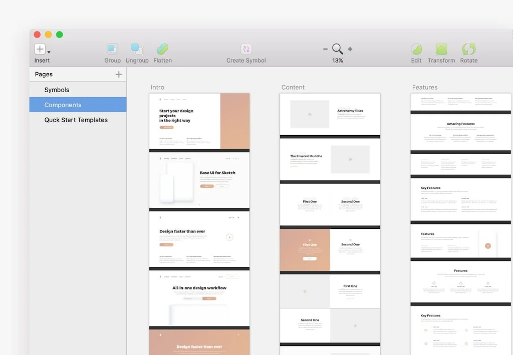Image resolution: width=513 pixels, height=355 pixels.
Task: Open the Insert dropdown arrow
Action: pyautogui.click(x=48, y=52)
